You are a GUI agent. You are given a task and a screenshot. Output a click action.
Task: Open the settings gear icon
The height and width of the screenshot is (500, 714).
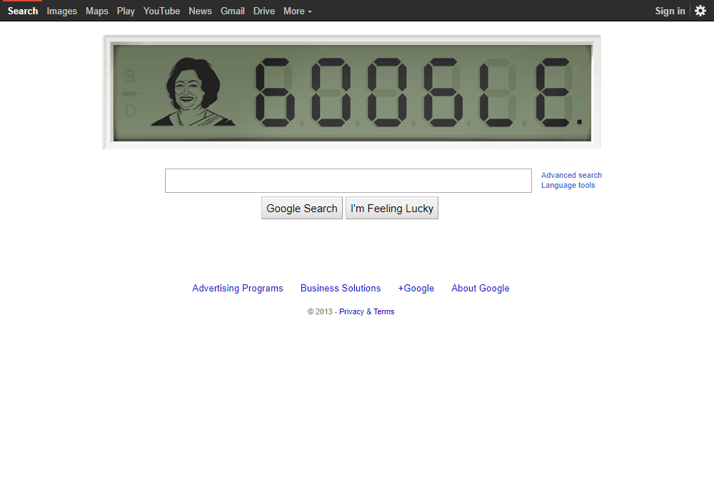pyautogui.click(x=700, y=11)
